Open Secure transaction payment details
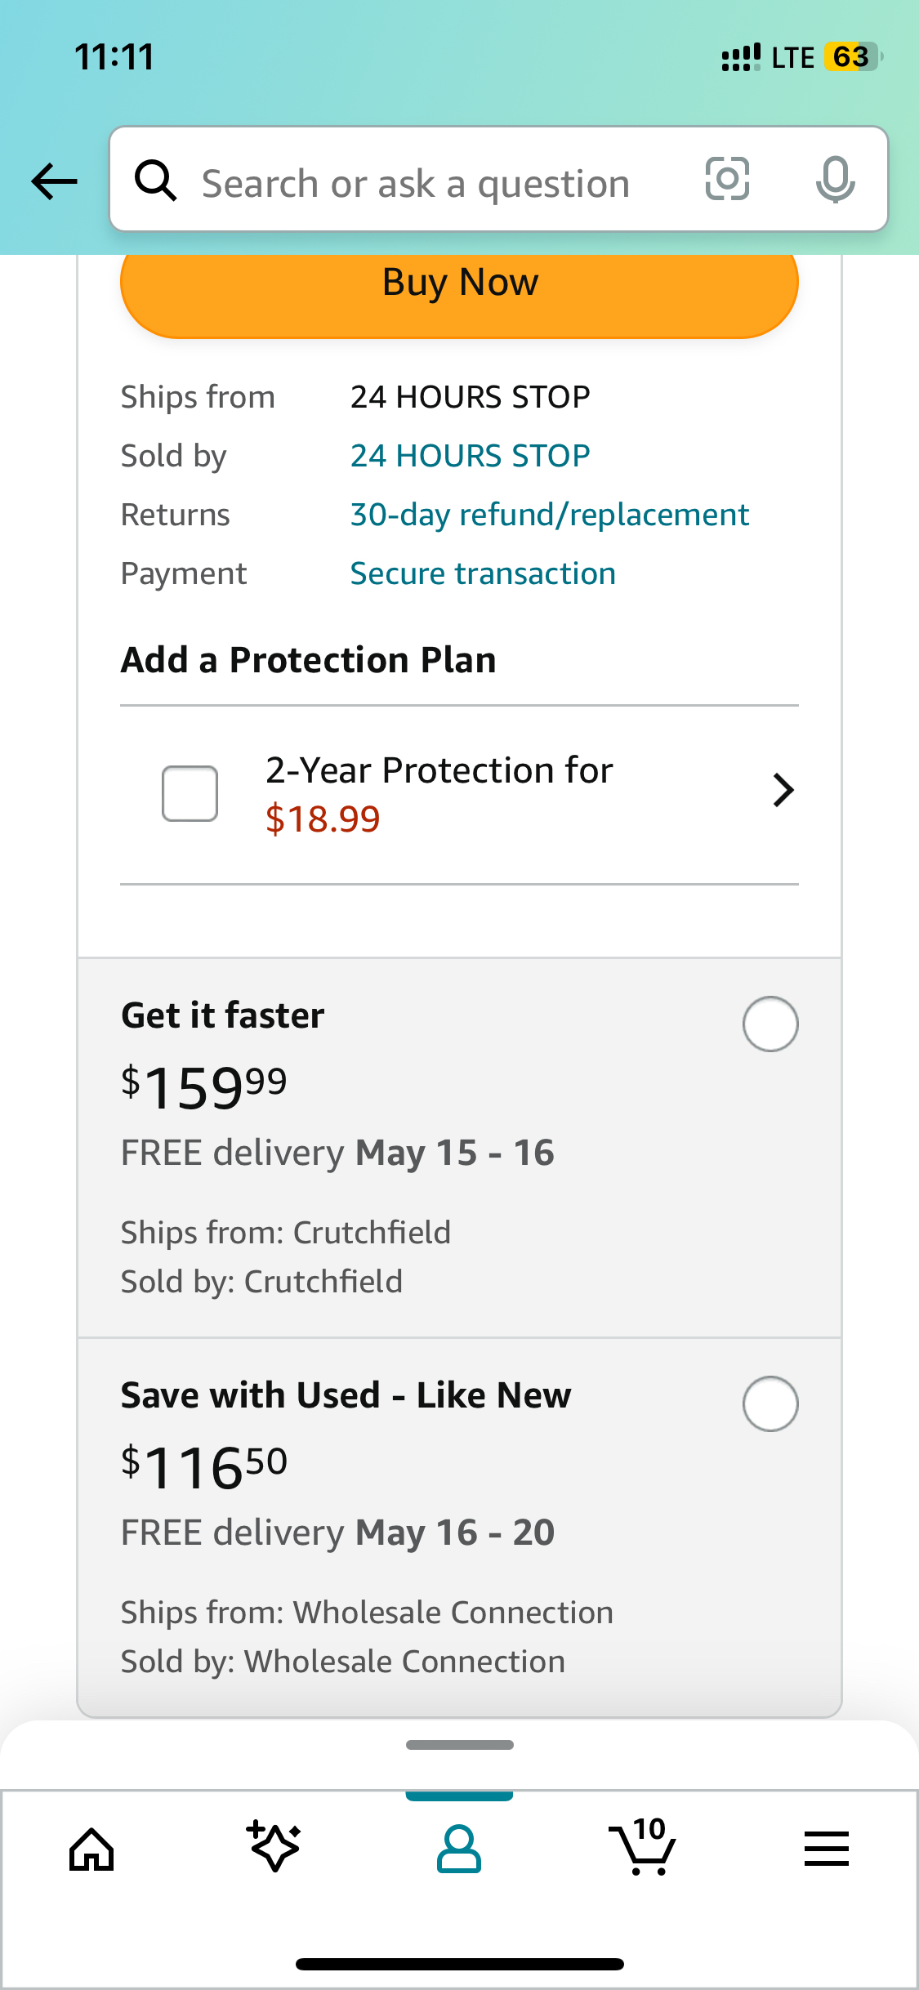 click(483, 573)
